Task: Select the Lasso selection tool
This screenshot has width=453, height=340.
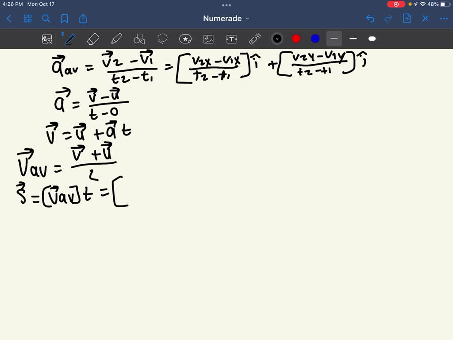Action: click(162, 39)
